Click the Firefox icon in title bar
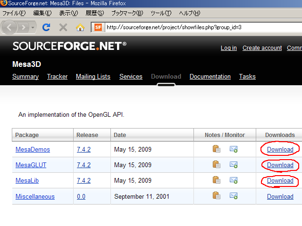302x226 pixels. (x=4, y=3)
